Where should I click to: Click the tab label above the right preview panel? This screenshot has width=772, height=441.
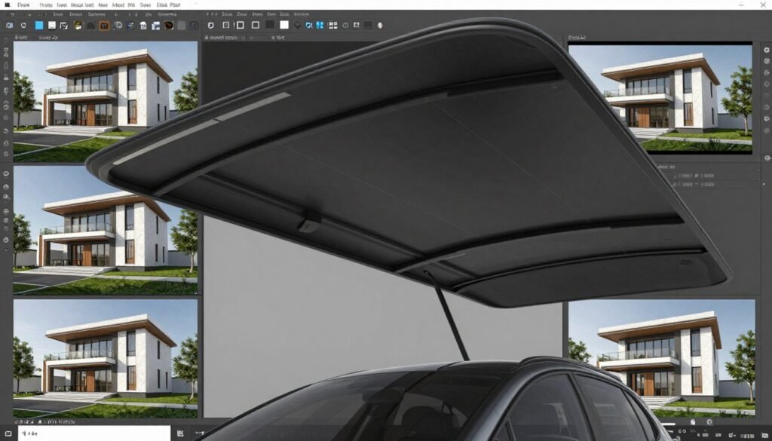[x=577, y=36]
